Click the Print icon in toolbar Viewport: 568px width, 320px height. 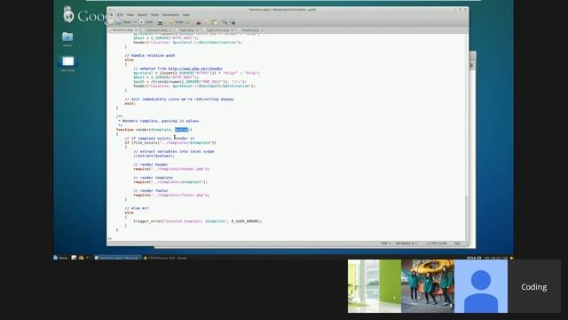coord(160,22)
